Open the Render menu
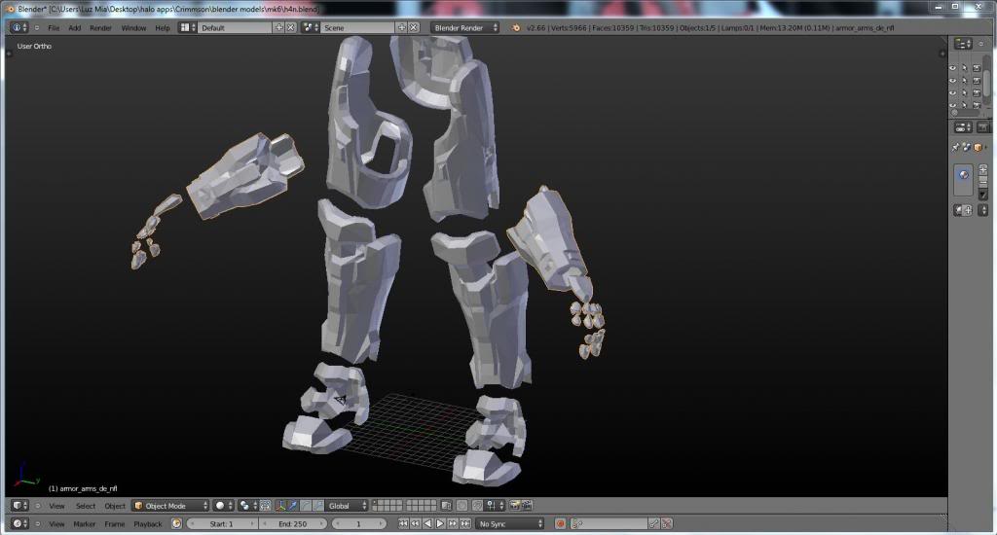This screenshot has height=535, width=997. (100, 28)
